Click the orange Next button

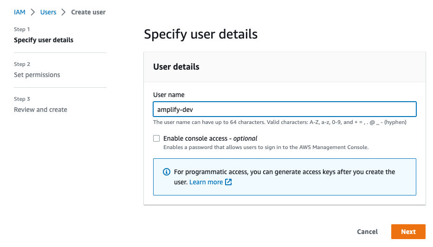coord(408,232)
